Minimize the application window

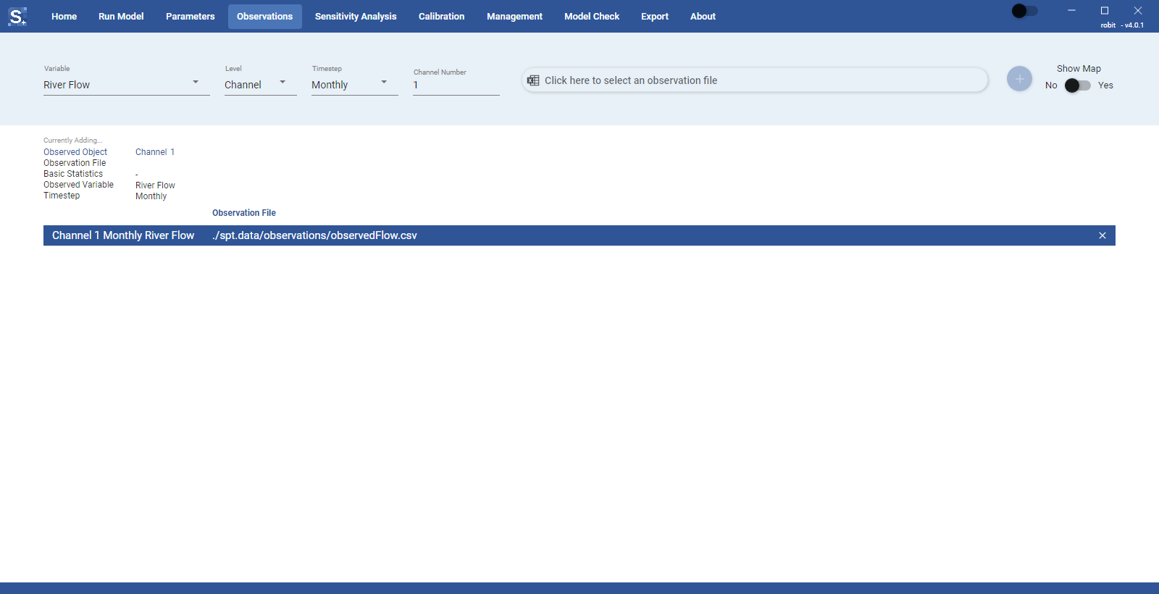[1071, 11]
